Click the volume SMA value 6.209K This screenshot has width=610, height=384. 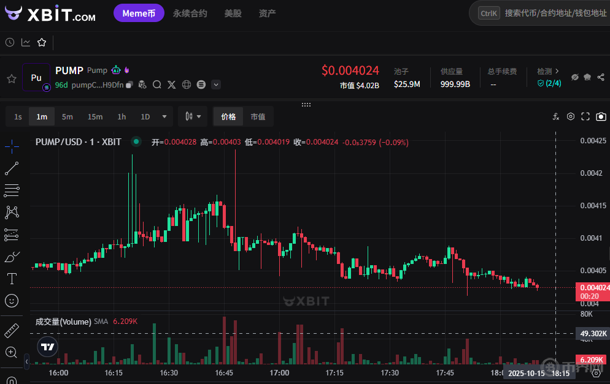tap(125, 321)
